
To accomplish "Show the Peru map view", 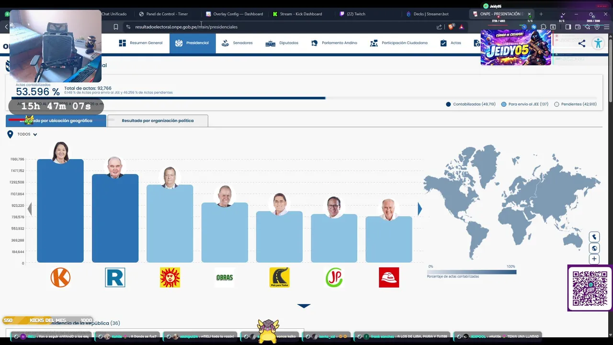I will tap(594, 237).
